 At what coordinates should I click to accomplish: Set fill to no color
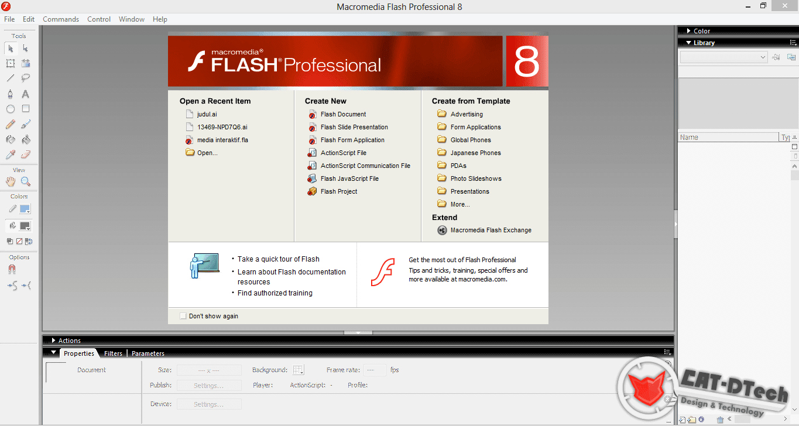19,241
